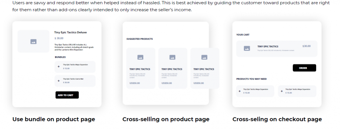The image size is (340, 129).
Task: Click the plus icon beside the Game Mat bundle
Action: (x=58, y=81)
